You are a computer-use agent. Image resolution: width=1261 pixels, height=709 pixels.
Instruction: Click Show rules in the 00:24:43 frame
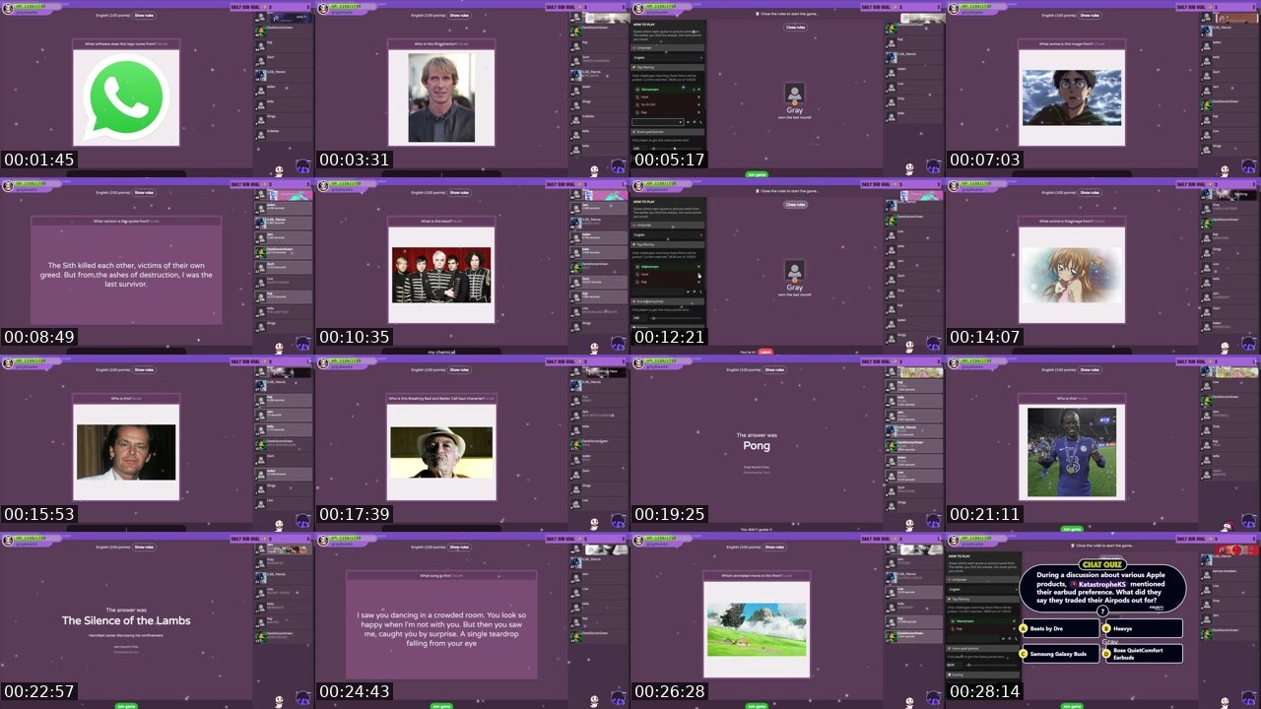coord(459,547)
